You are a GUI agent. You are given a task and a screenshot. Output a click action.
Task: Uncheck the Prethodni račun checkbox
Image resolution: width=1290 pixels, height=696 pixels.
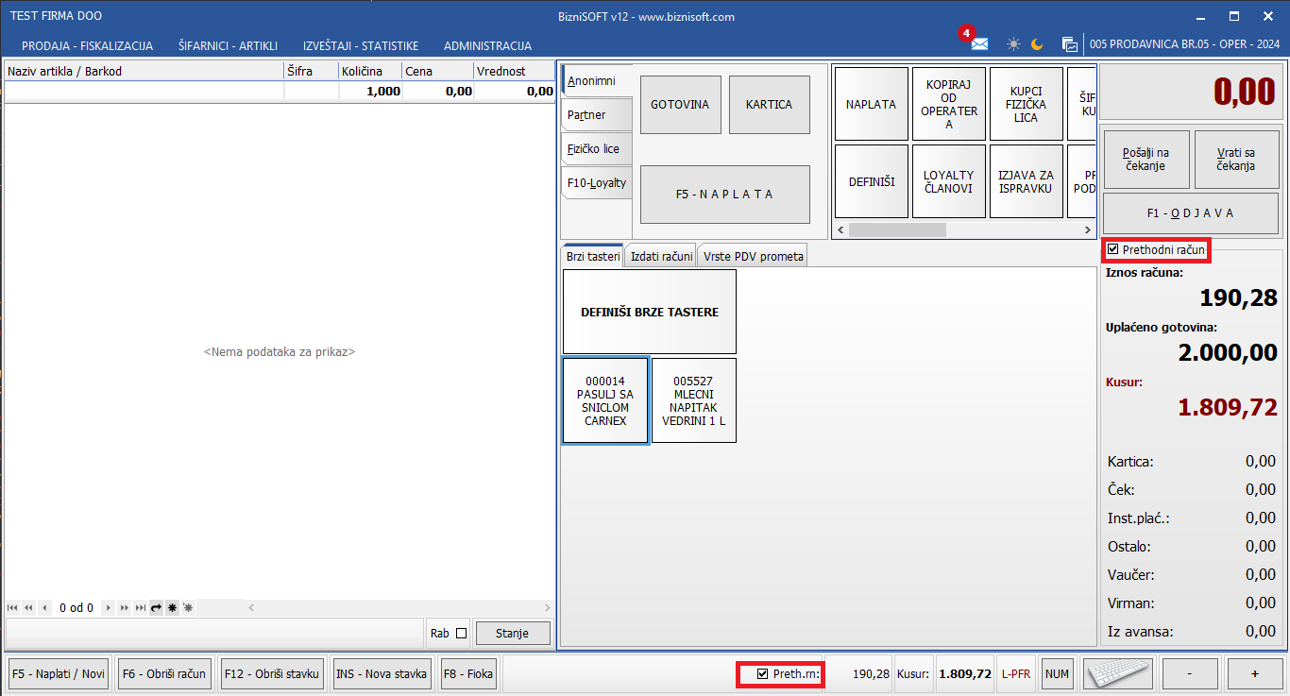pos(1113,250)
